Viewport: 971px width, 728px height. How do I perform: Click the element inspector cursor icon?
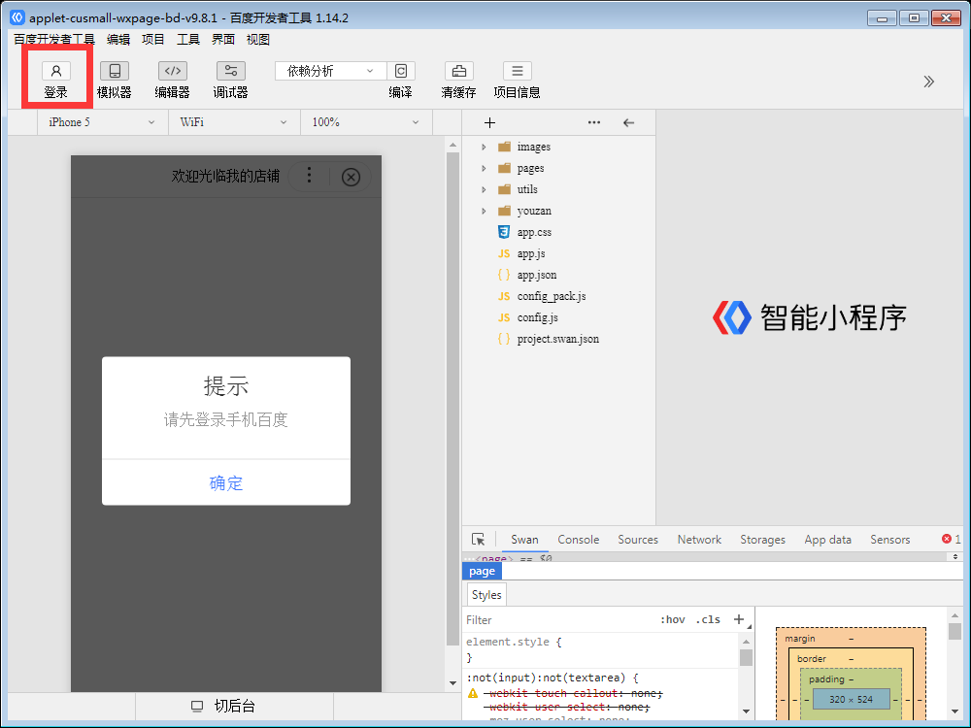[478, 540]
